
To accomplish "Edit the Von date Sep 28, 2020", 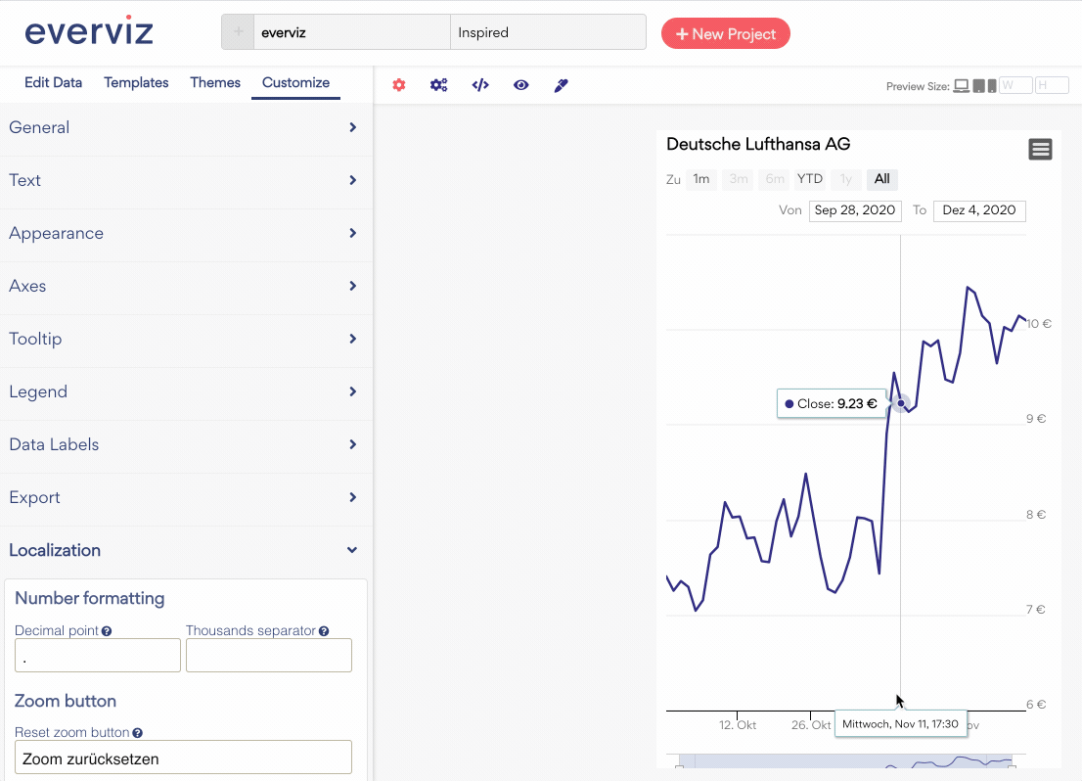I will pos(855,210).
